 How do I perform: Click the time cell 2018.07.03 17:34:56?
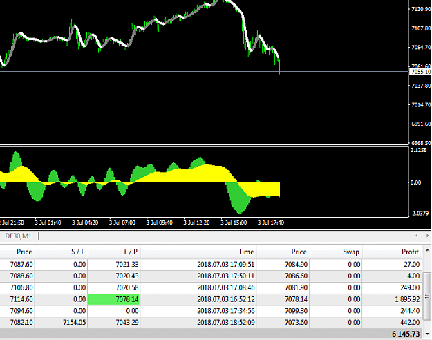pos(226,311)
